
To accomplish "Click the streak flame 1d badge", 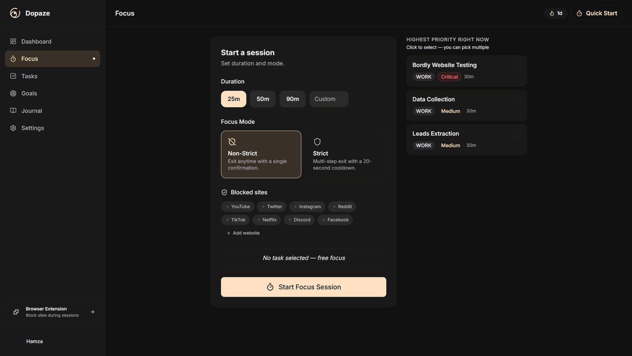I will (x=555, y=13).
